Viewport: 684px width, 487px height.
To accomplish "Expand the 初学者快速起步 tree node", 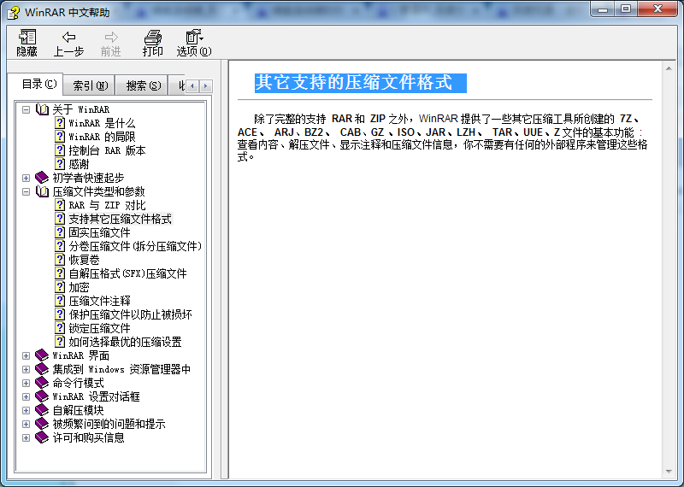I will point(27,178).
